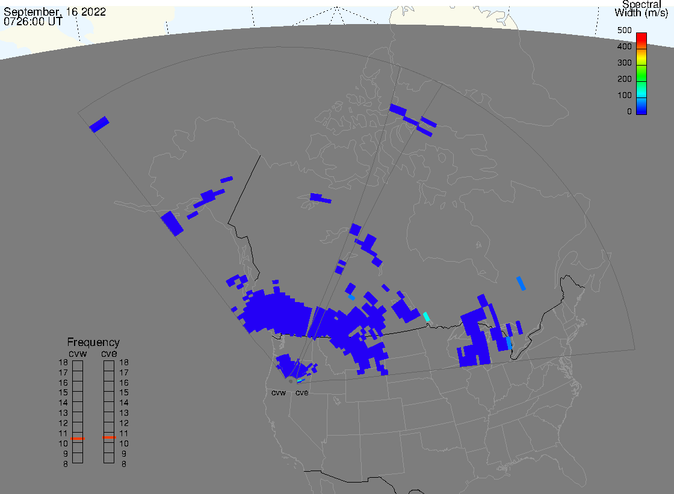
Task: Click the "8" label beside the cvw frequency bar
Action: click(x=66, y=465)
